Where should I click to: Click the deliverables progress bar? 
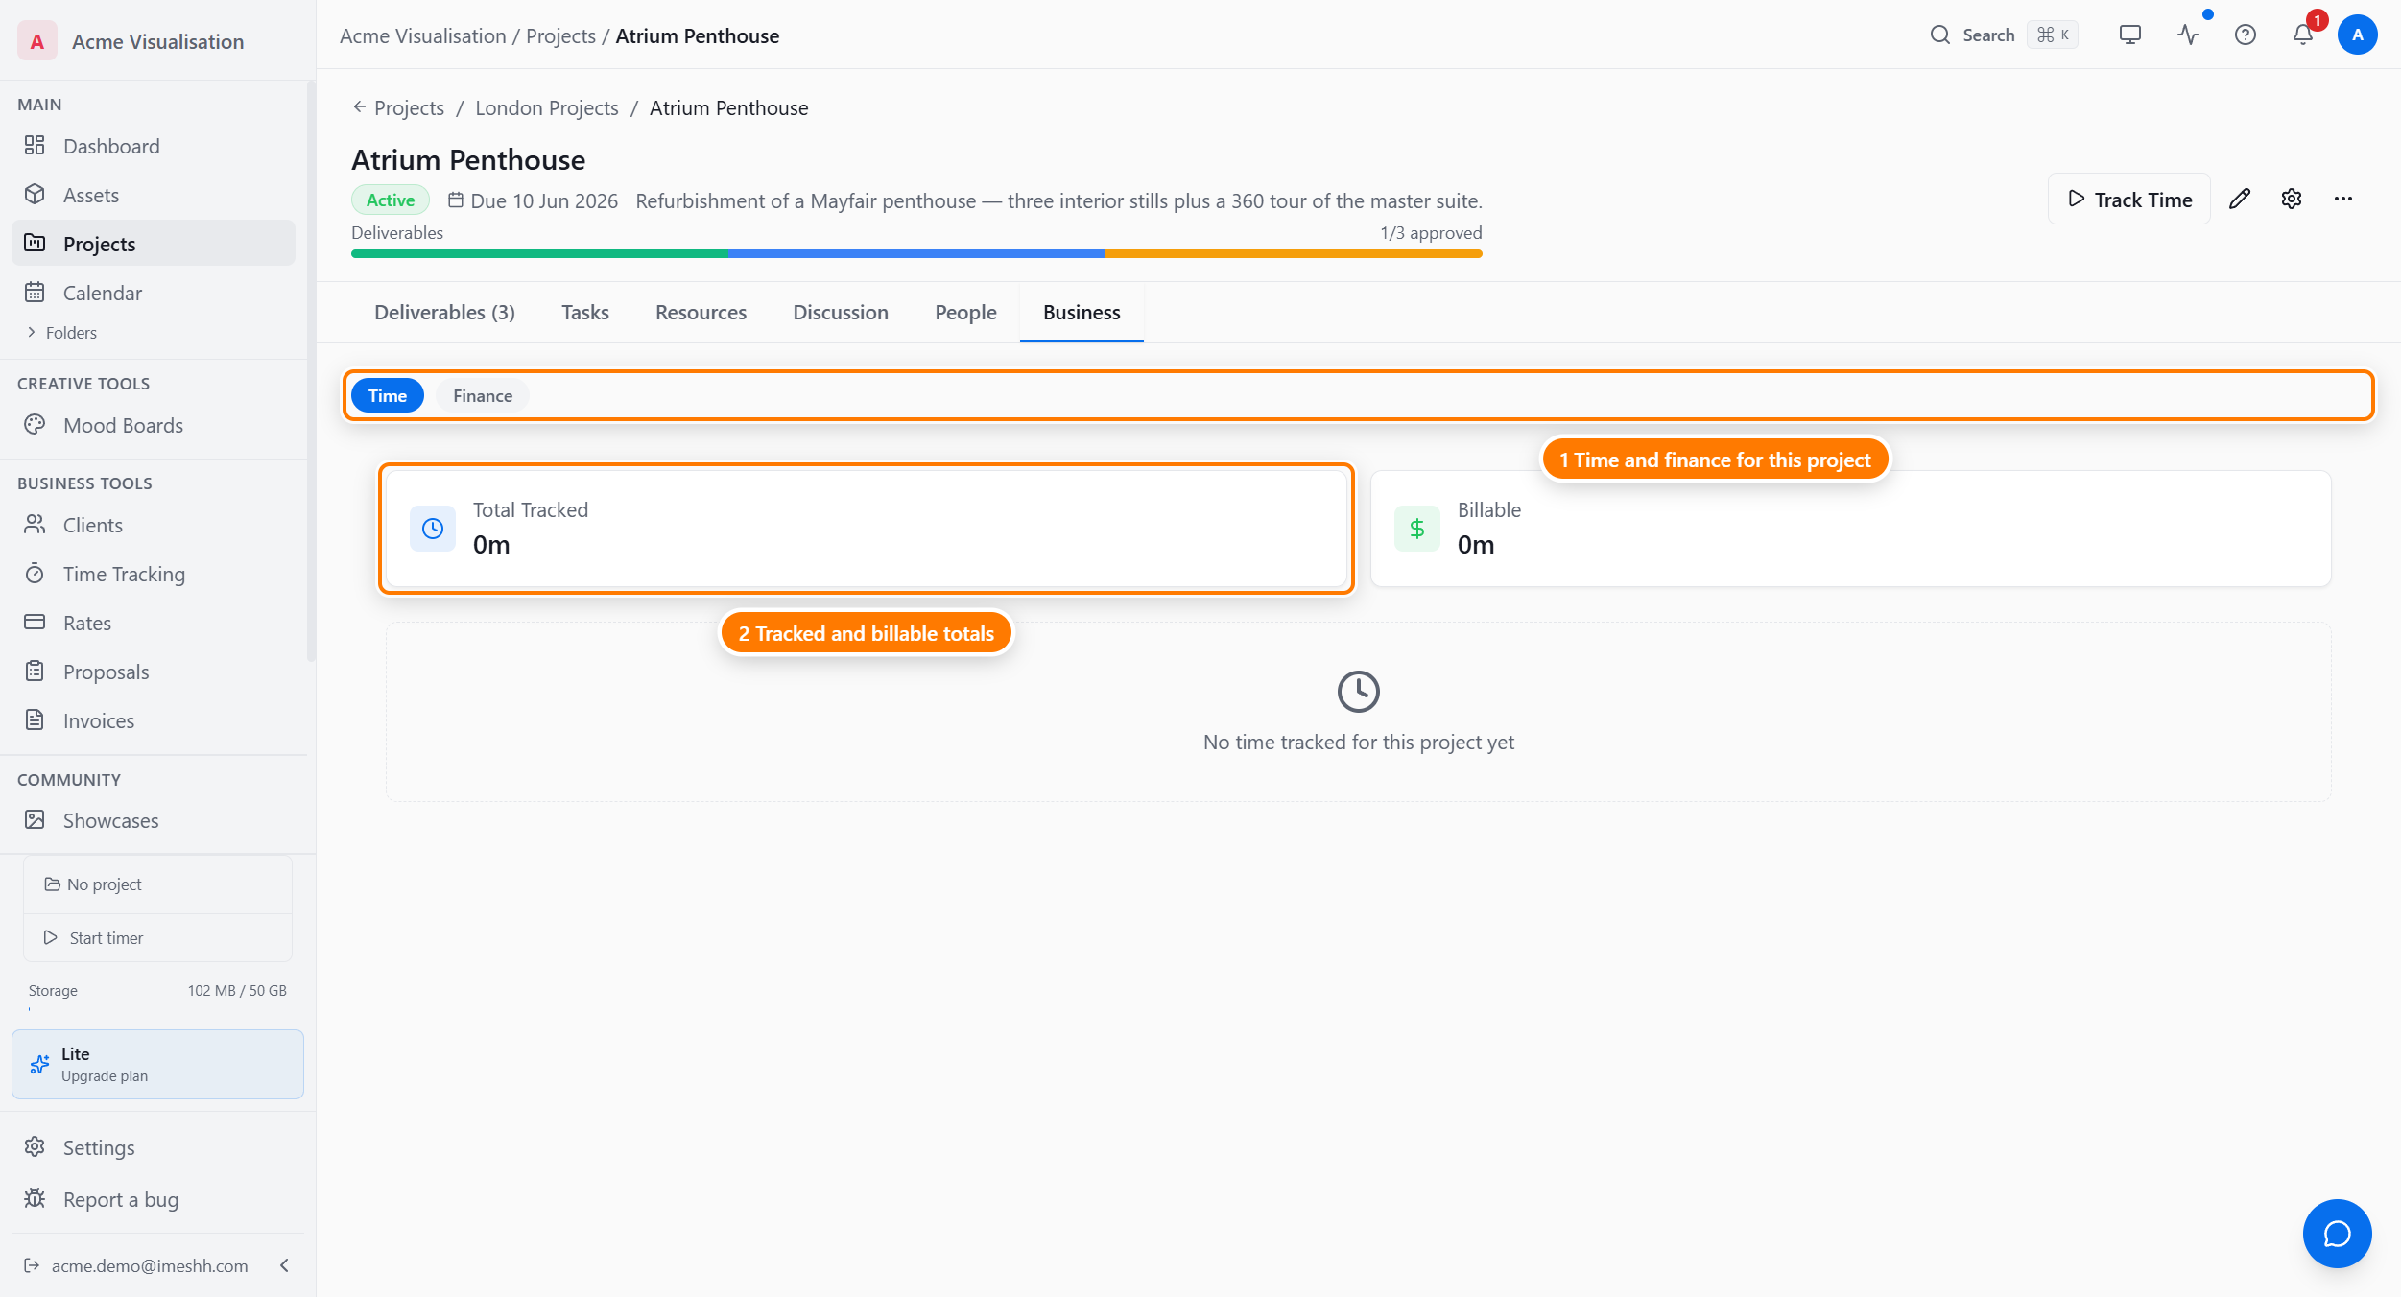pos(916,254)
